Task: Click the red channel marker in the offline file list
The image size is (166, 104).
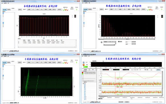Action: (83, 72)
